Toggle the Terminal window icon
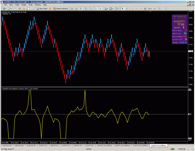Screen dimensions: 195x151 click(28, 9)
